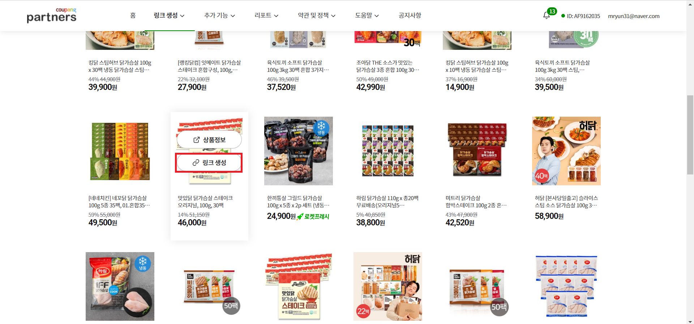Open the 공지사항 page
The image size is (694, 324).
[410, 15]
